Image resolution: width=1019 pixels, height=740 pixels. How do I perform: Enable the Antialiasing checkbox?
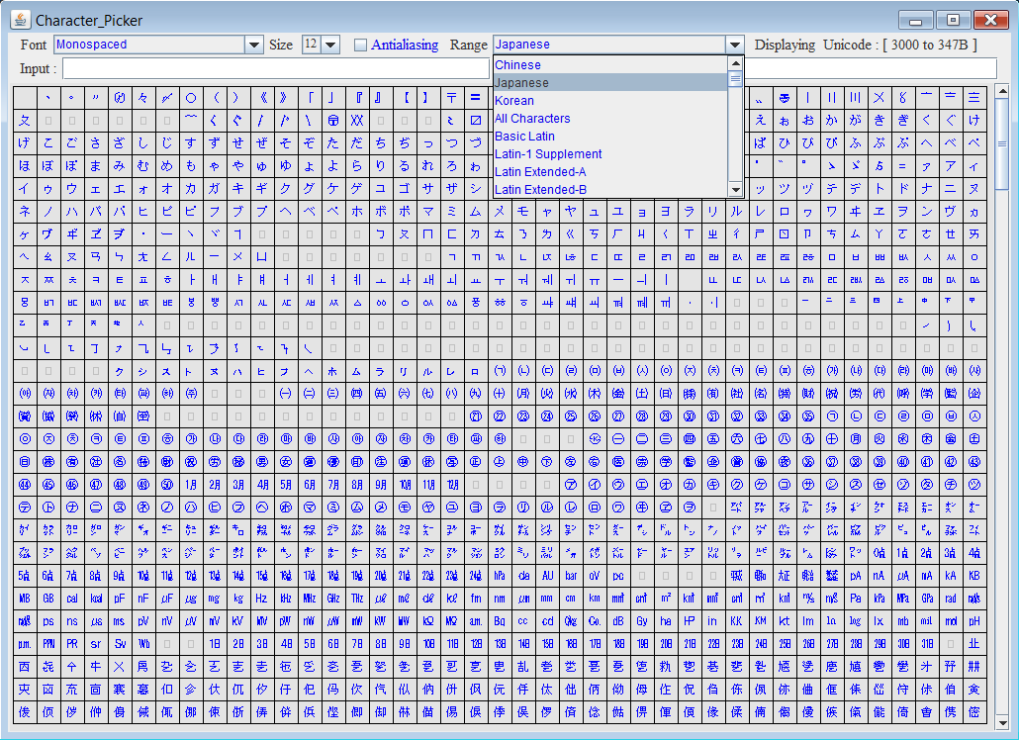click(x=361, y=45)
